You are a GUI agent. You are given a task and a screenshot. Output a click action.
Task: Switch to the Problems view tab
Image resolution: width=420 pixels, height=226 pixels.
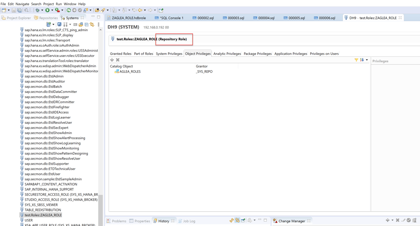click(117, 221)
